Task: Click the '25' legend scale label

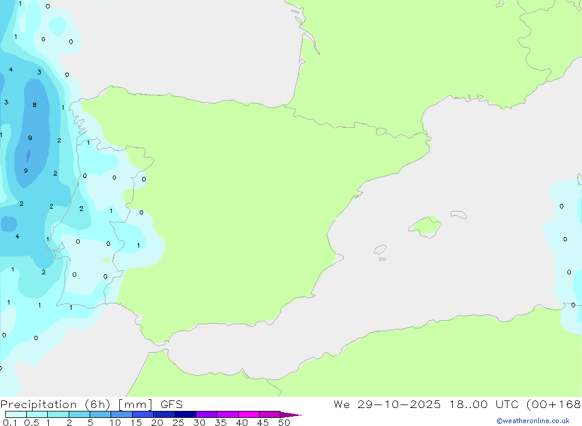Action: coord(179,423)
